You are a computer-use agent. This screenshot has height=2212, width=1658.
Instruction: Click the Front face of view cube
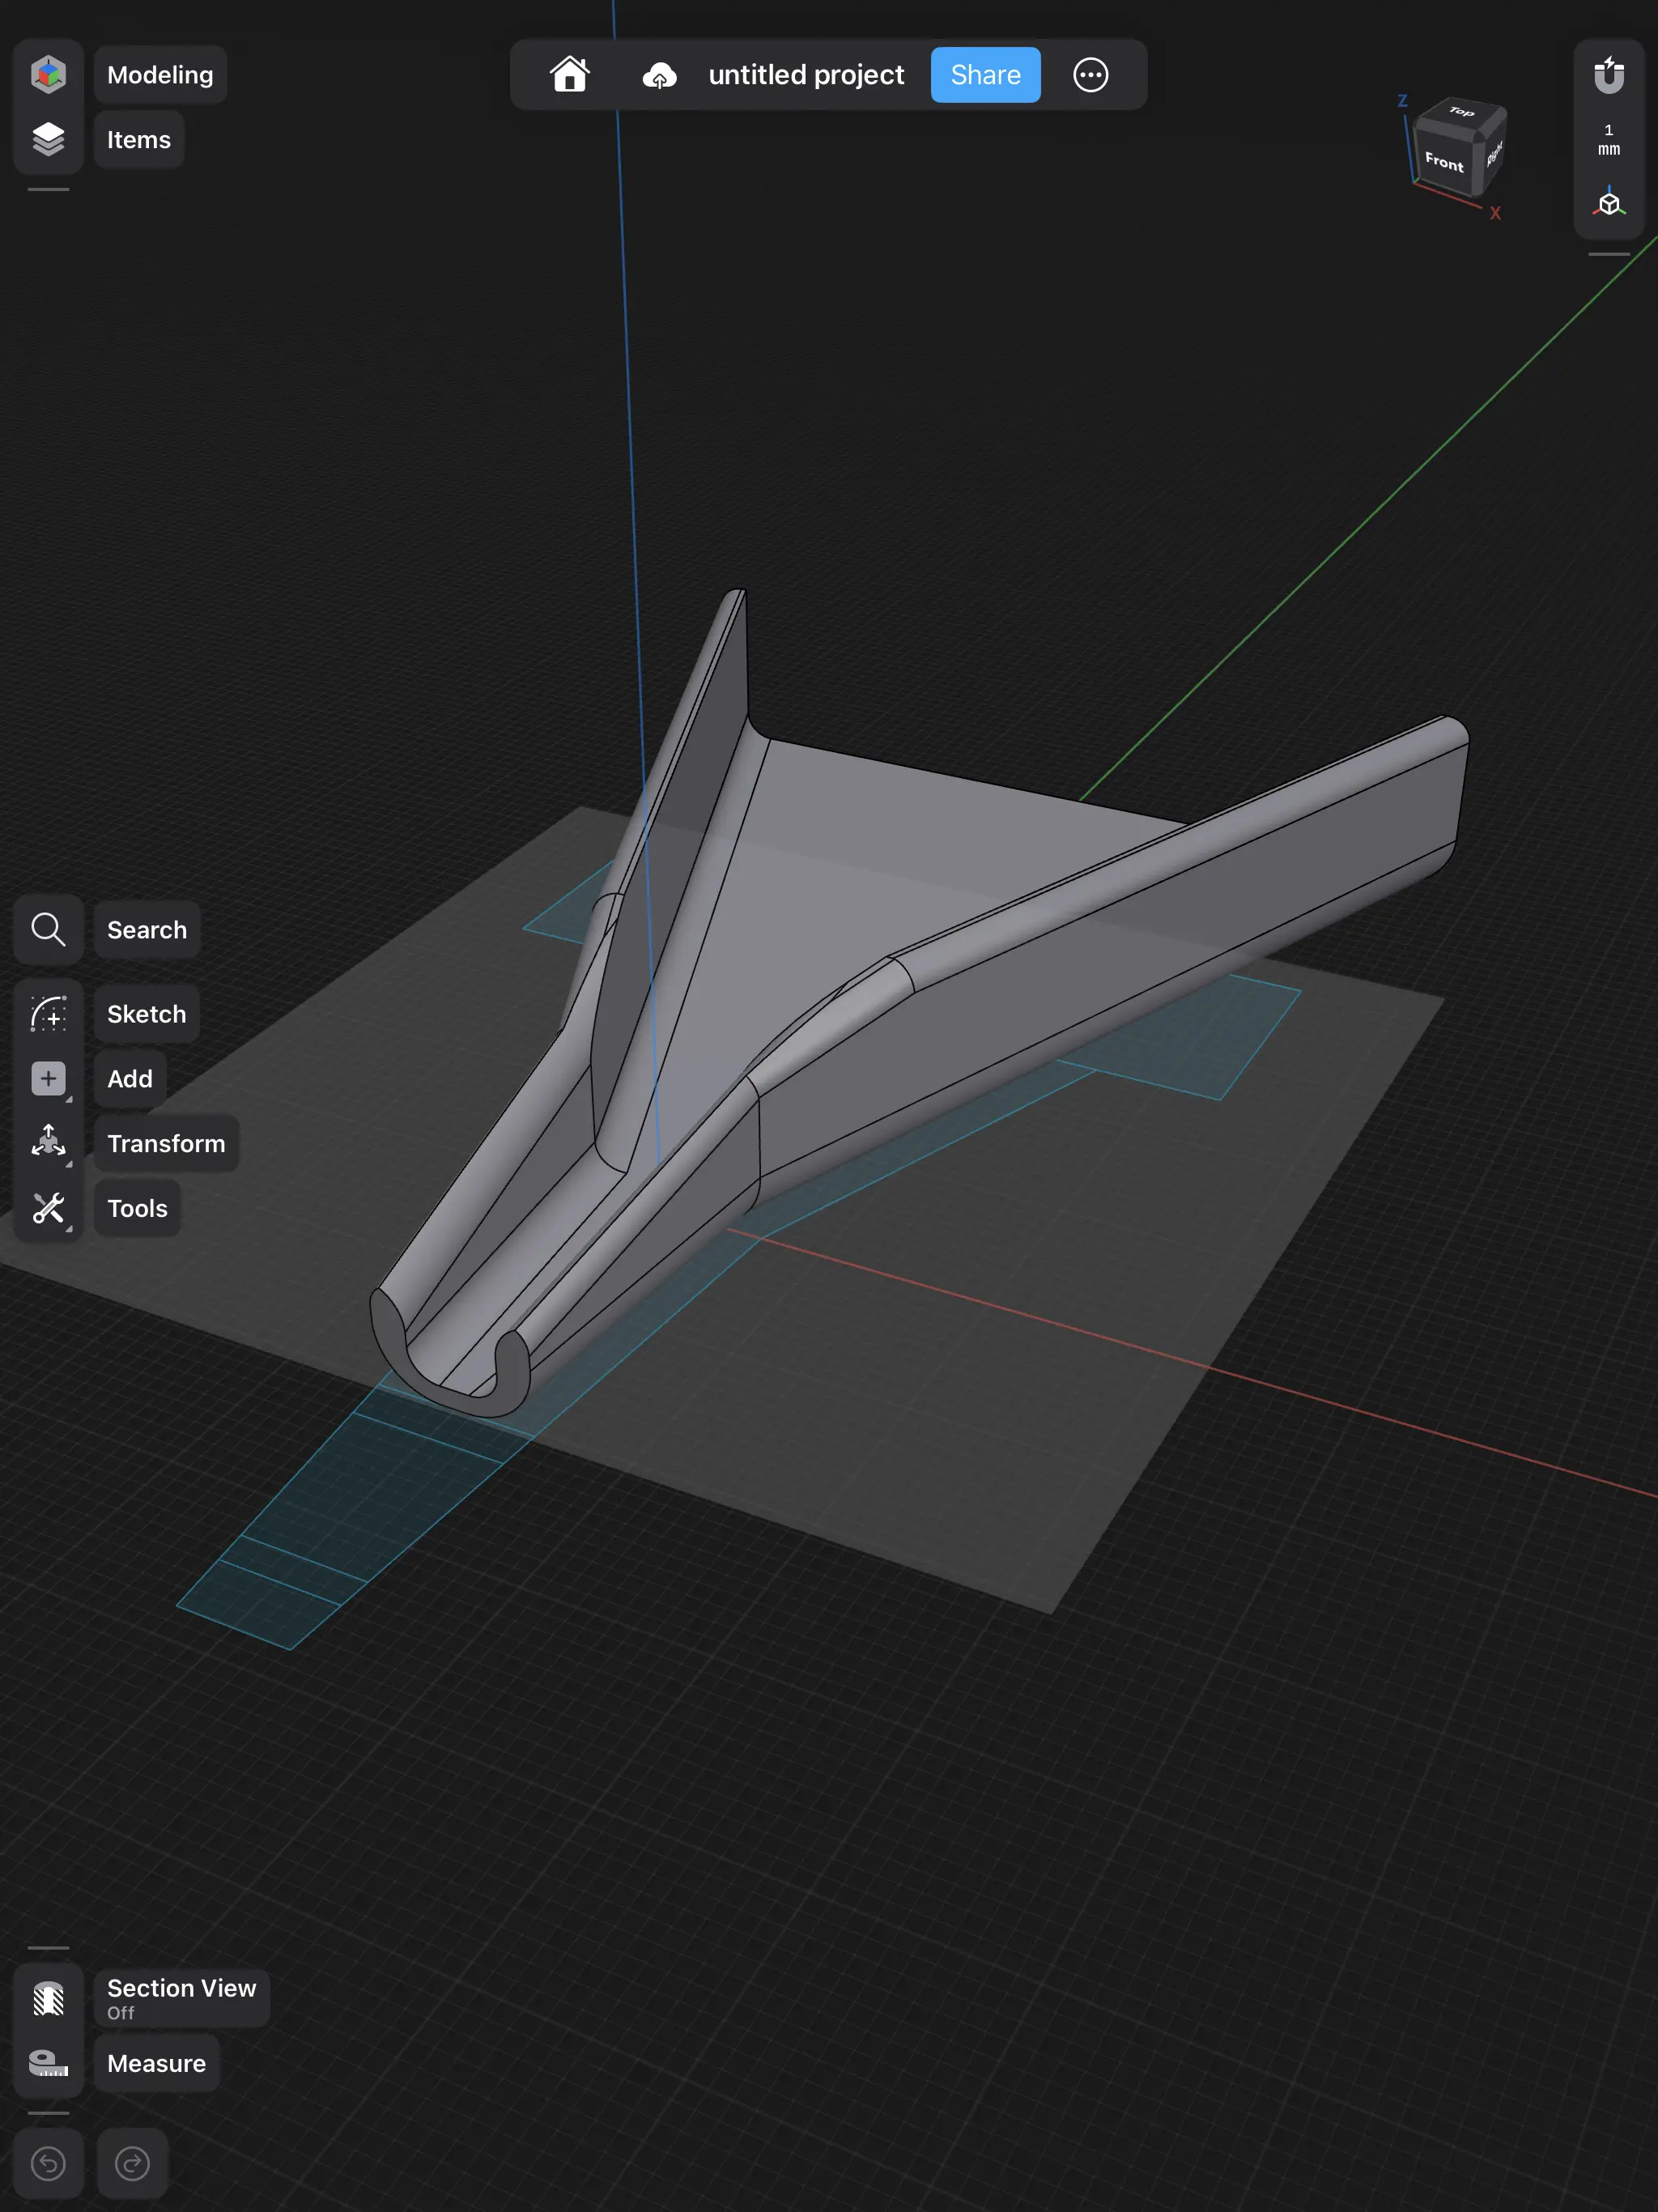coord(1443,161)
